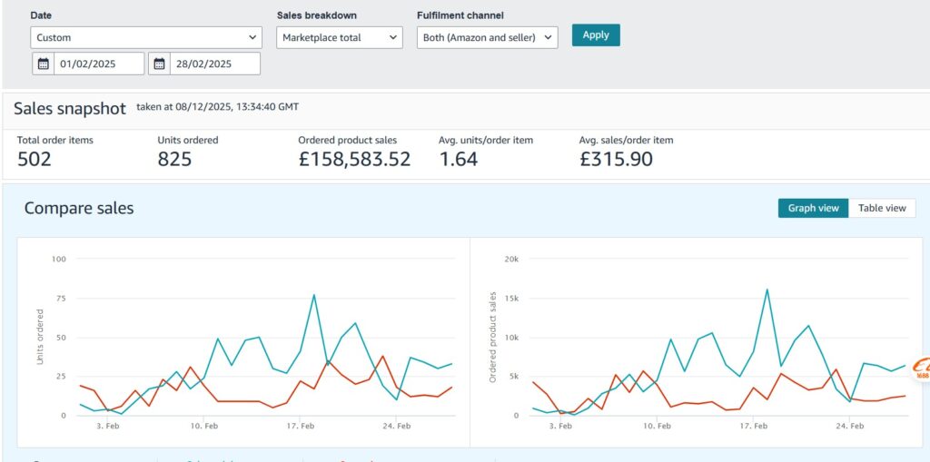Switch to Graph view
The image size is (930, 462).
coord(813,208)
